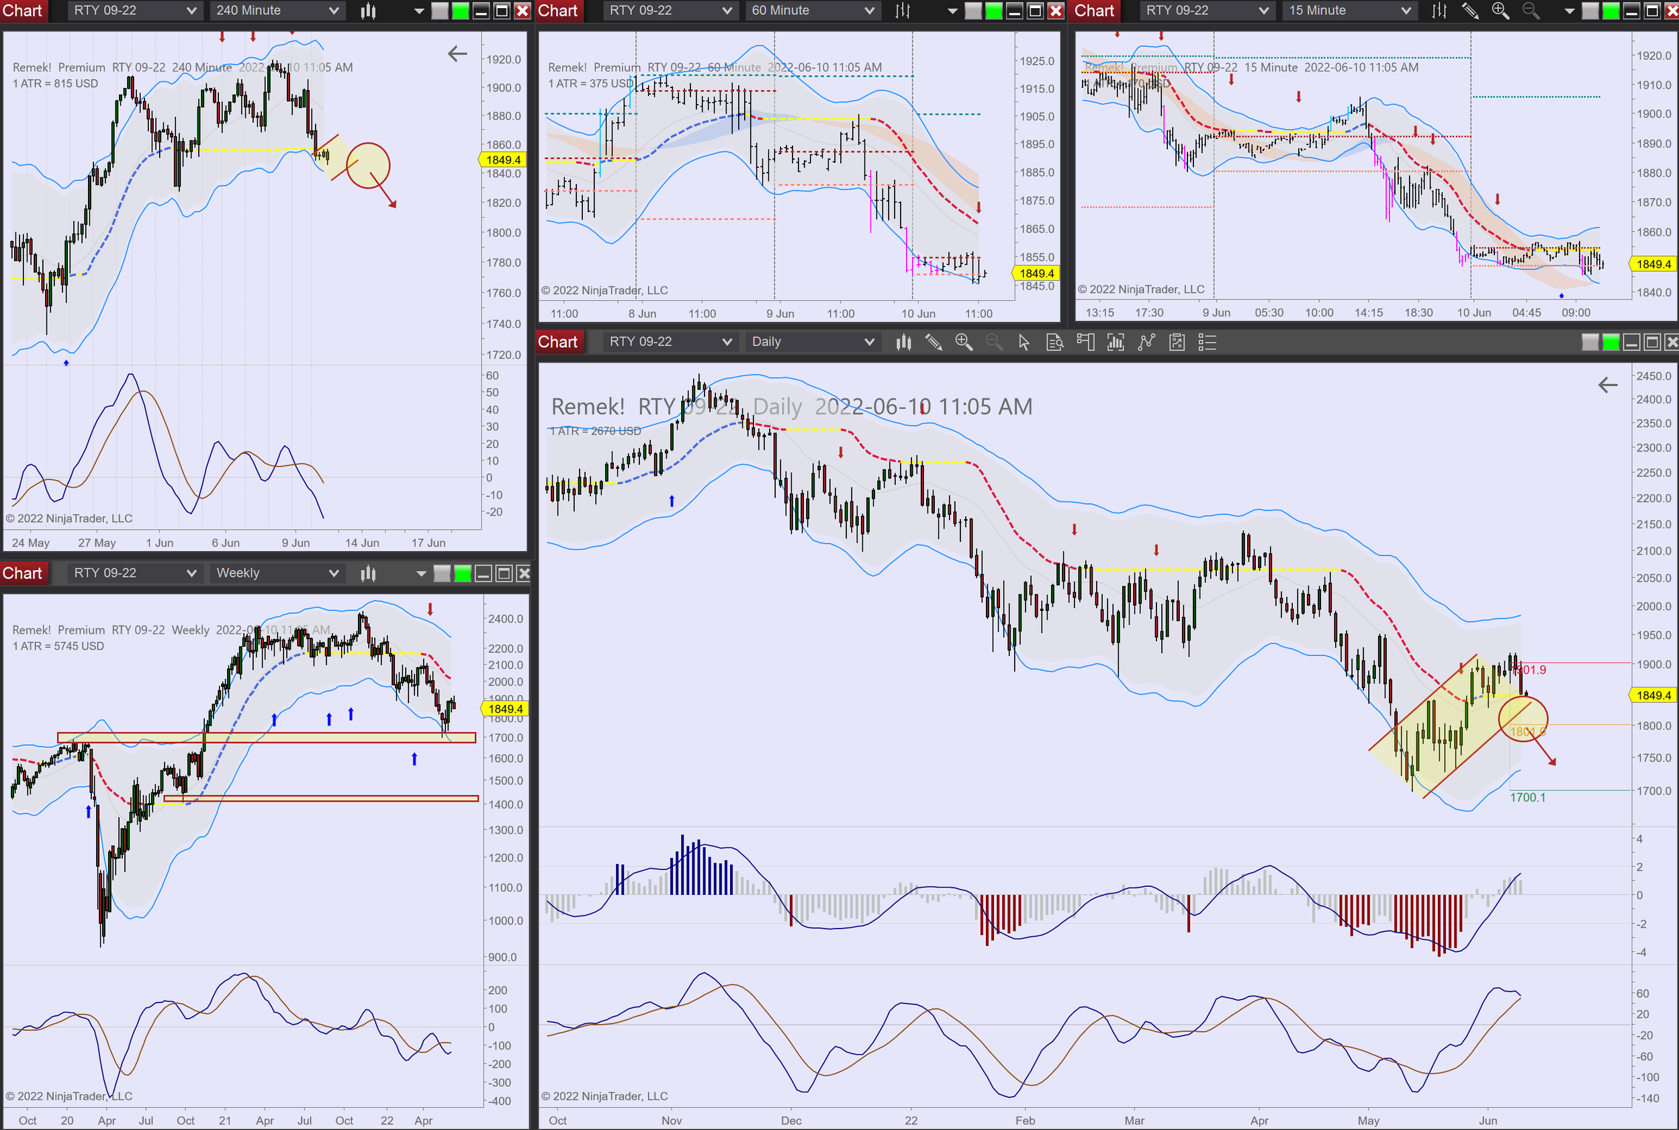Click the back arrow on 240 Minute chart

point(457,54)
